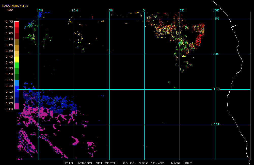Click the '20S' latitude label
The image size is (254, 165).
(x=217, y=125)
